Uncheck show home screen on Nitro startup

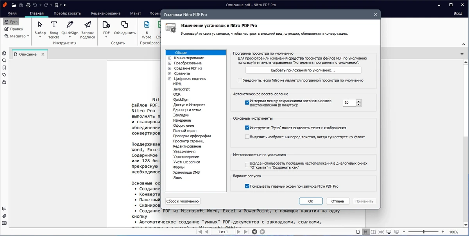247,186
